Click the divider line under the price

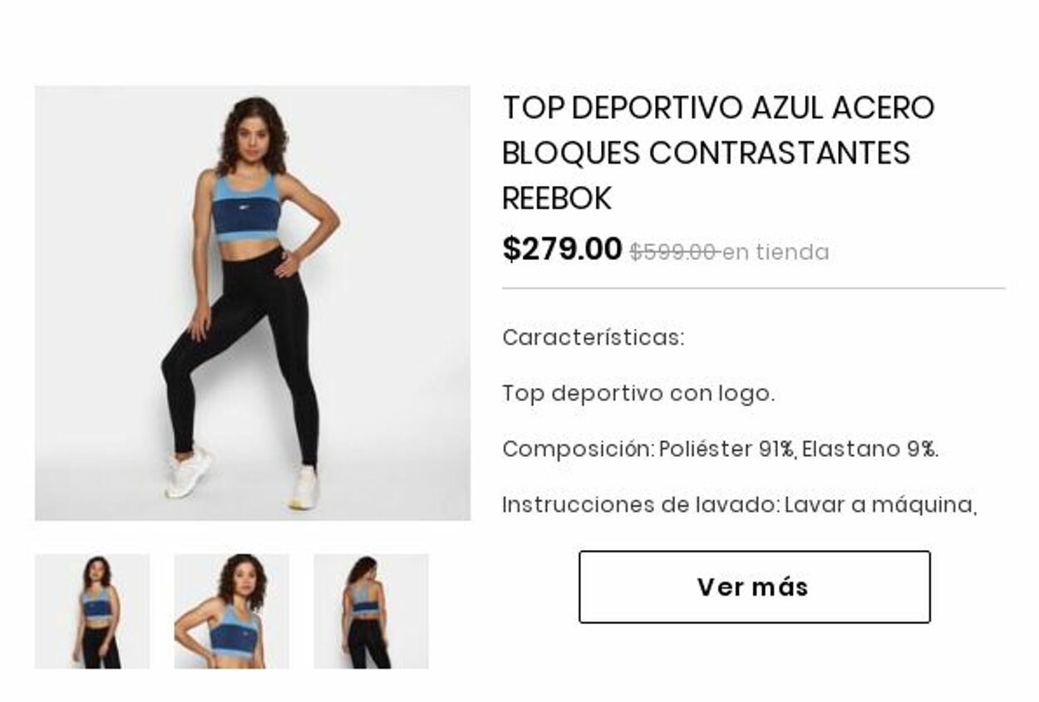click(x=754, y=288)
